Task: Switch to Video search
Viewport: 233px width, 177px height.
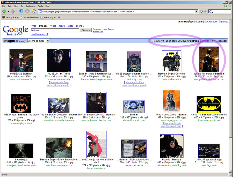Action: [53, 26]
